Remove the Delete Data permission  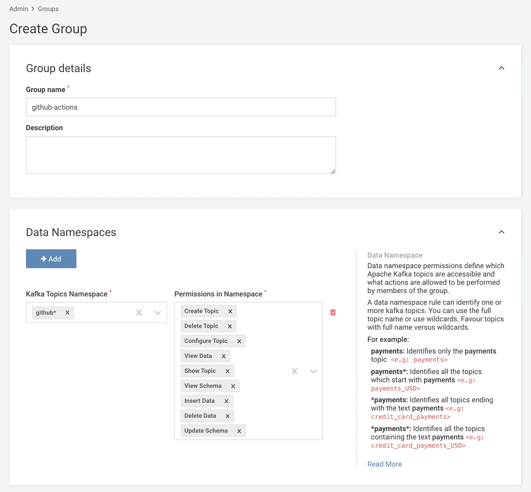pyautogui.click(x=227, y=416)
